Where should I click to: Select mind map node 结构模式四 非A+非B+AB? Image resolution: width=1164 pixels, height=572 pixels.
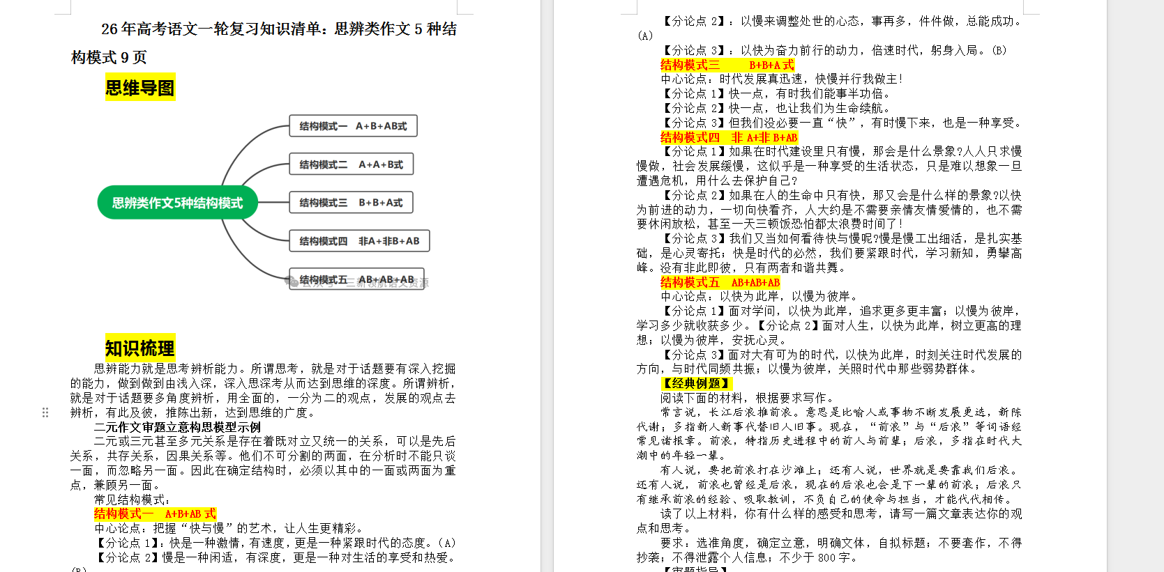358,241
